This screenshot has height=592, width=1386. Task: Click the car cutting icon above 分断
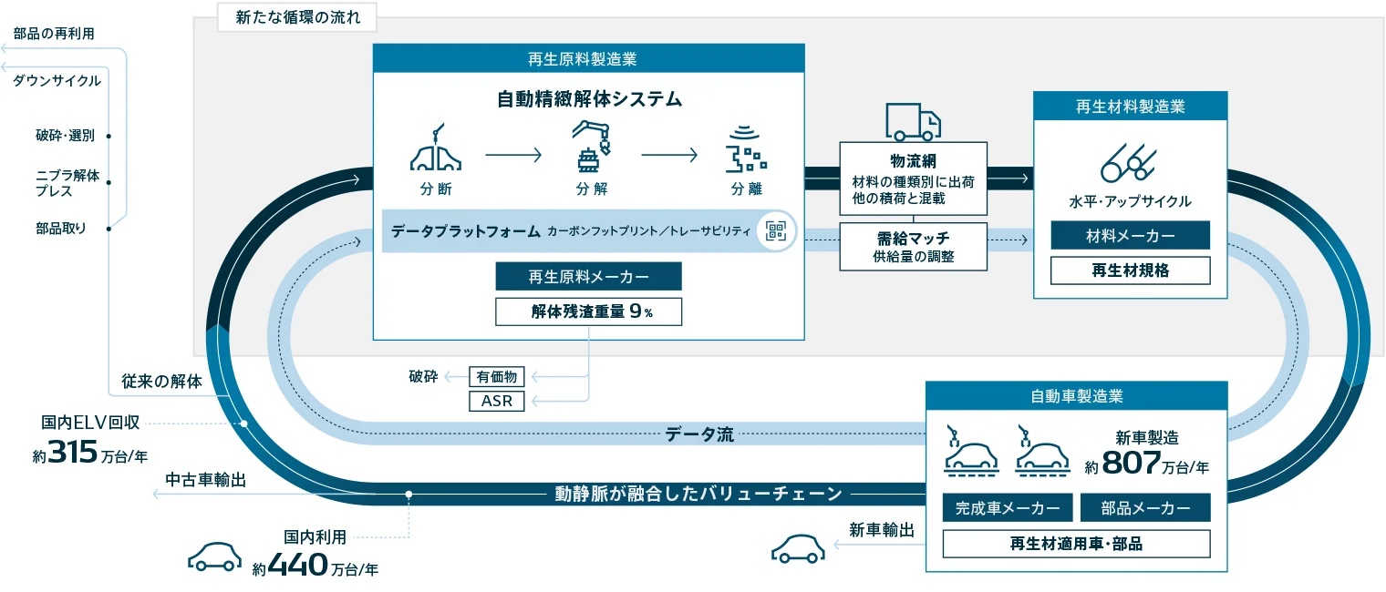coord(436,149)
